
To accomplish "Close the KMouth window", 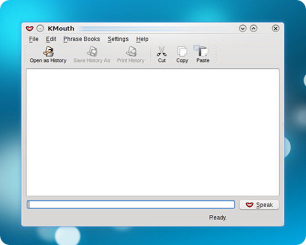I will [275, 29].
